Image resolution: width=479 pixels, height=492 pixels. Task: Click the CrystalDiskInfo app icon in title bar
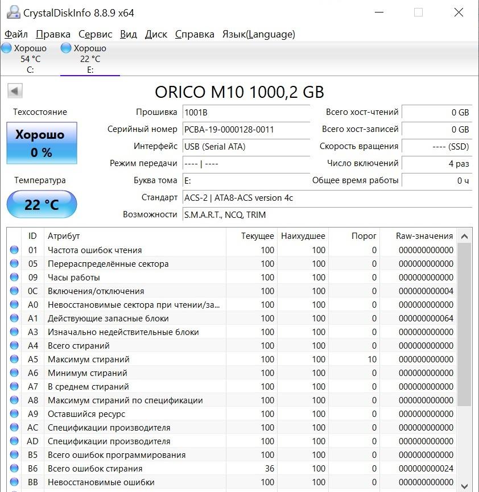(13, 13)
